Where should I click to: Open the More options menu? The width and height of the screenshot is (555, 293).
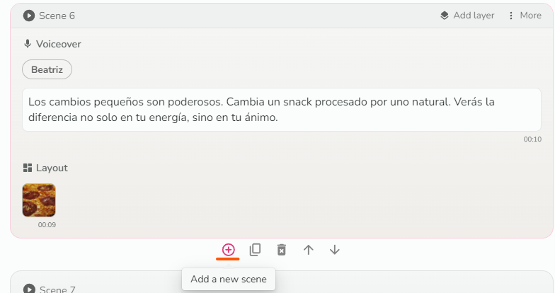click(525, 16)
